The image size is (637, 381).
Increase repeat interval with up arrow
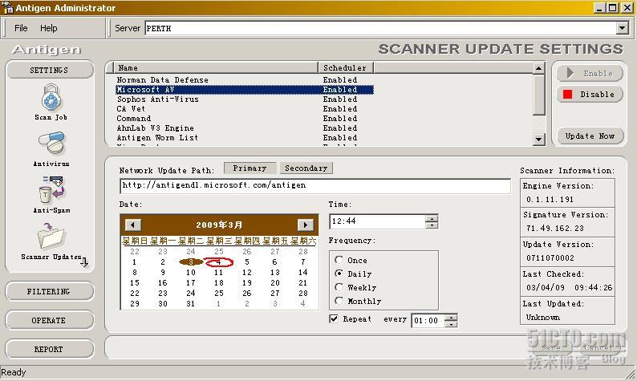pyautogui.click(x=451, y=317)
